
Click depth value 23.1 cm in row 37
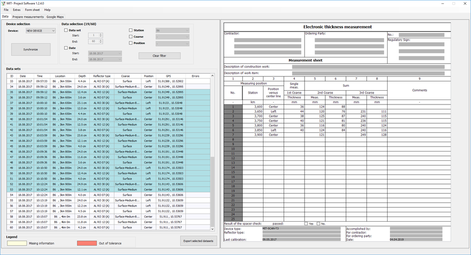82,102
